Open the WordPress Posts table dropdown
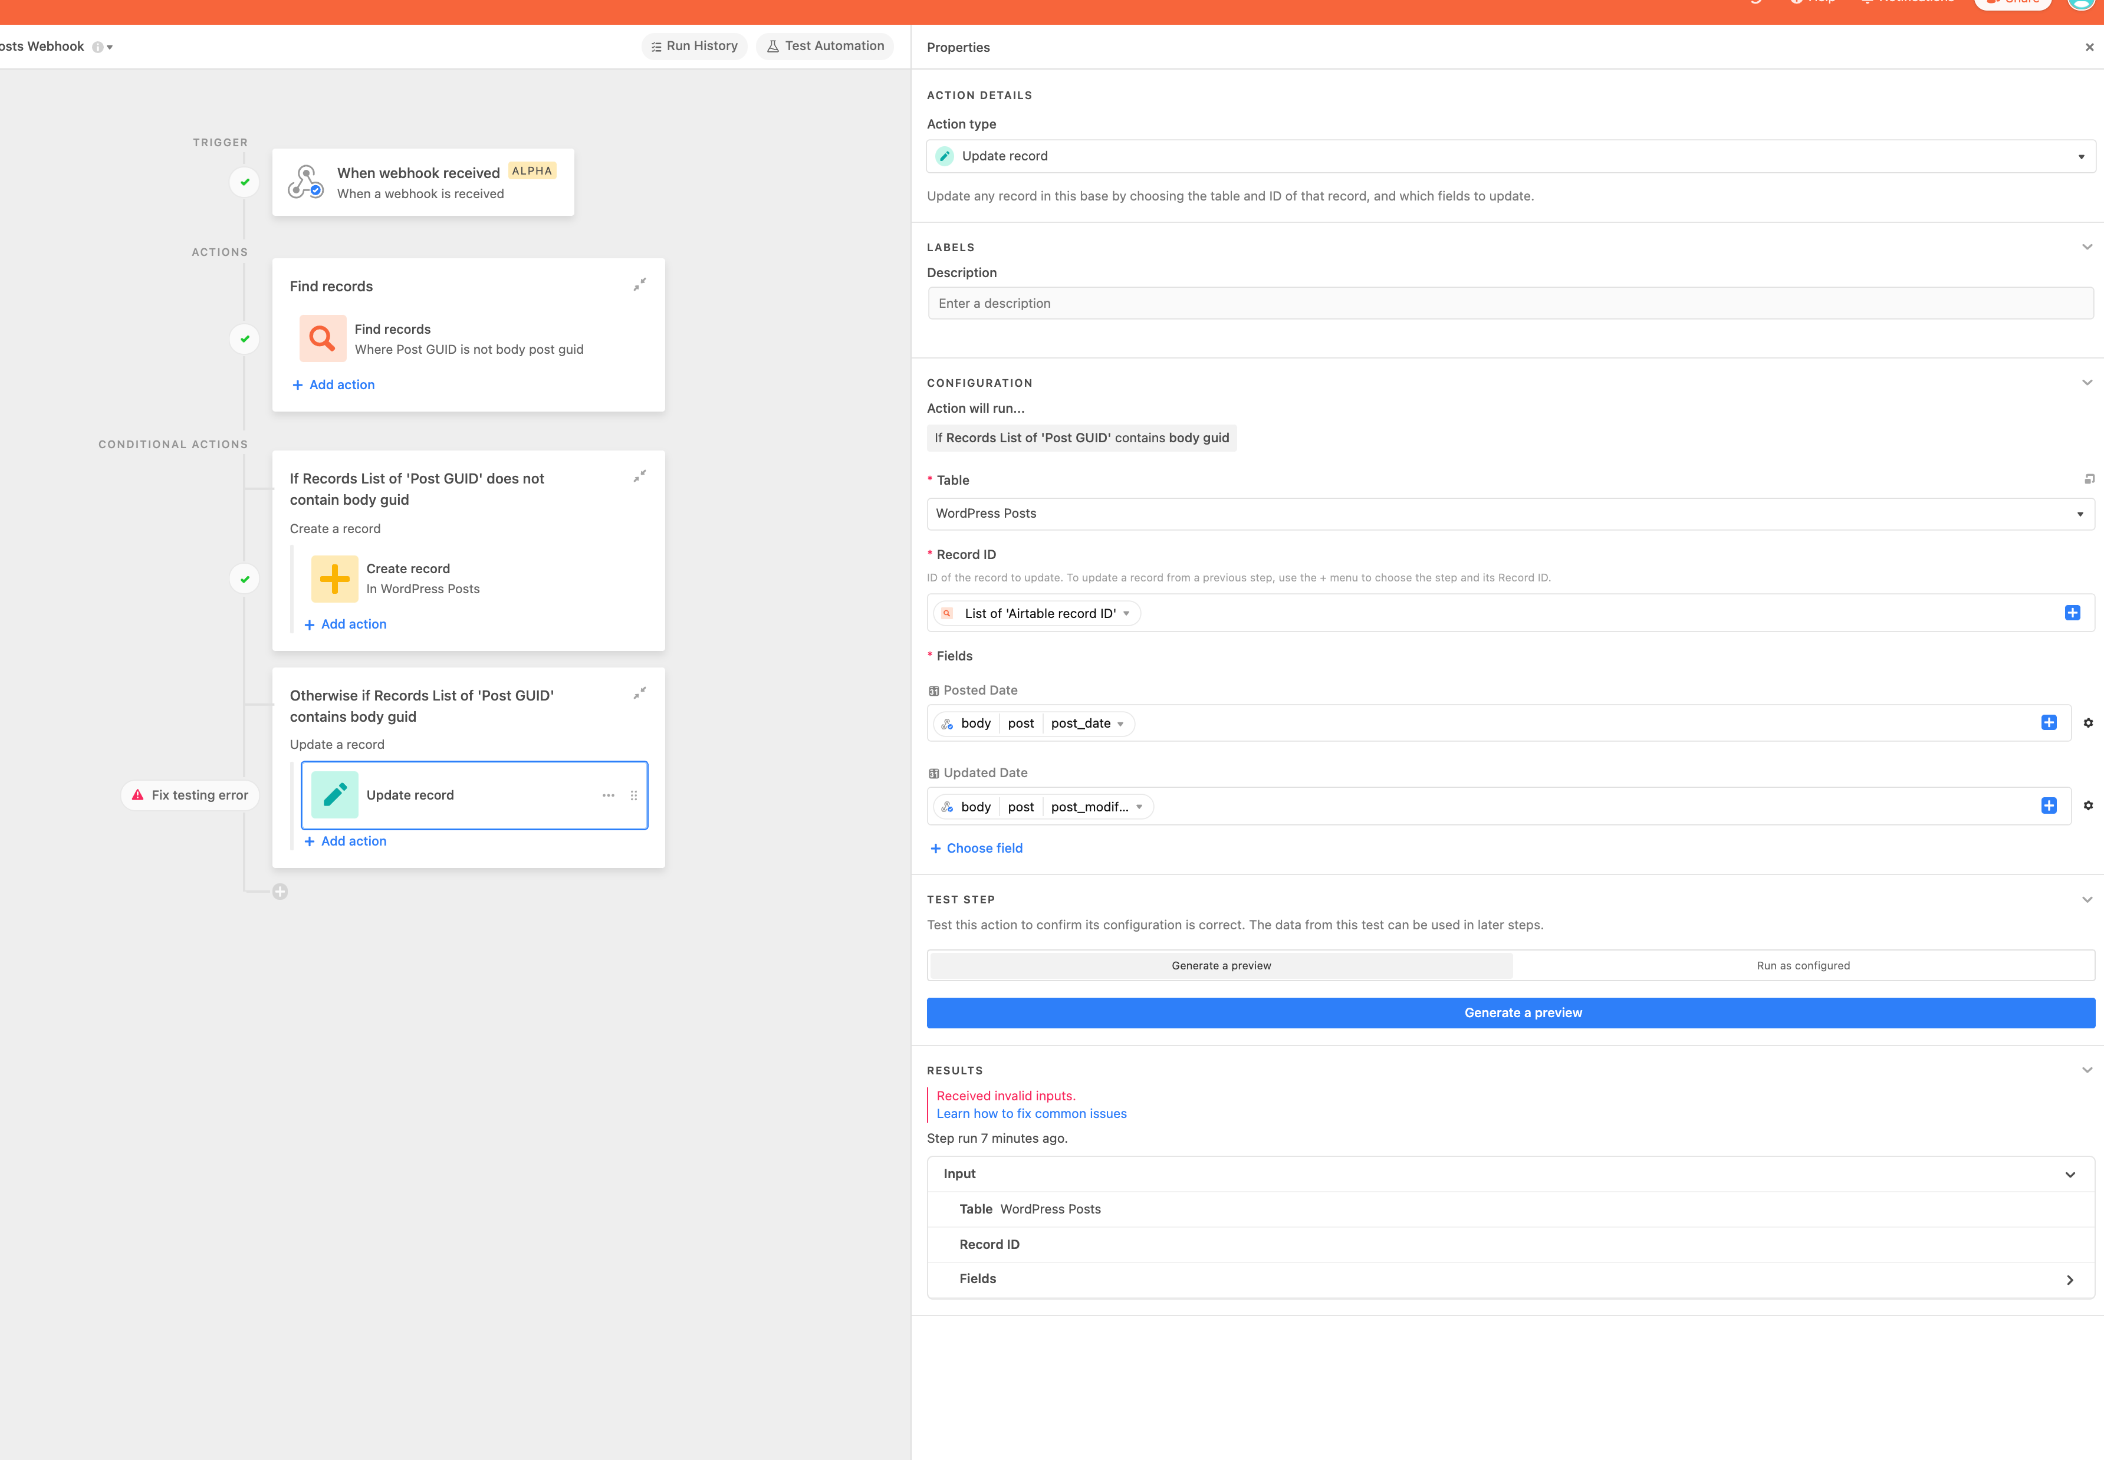 [x=1510, y=513]
